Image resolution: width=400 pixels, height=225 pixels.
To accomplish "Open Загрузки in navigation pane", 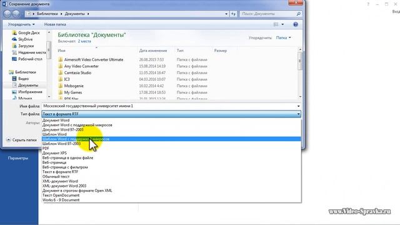I will [x=23, y=46].
